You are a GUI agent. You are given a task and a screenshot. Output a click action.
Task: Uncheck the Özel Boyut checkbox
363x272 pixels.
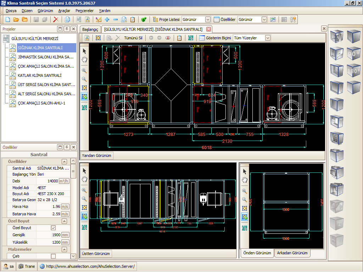[x=53, y=228]
